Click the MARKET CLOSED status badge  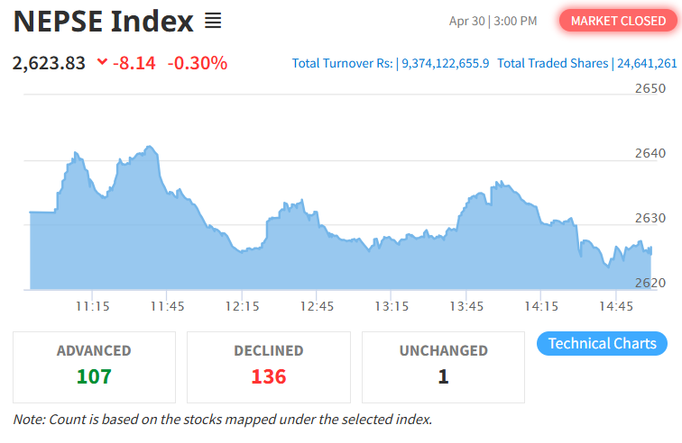tap(618, 21)
